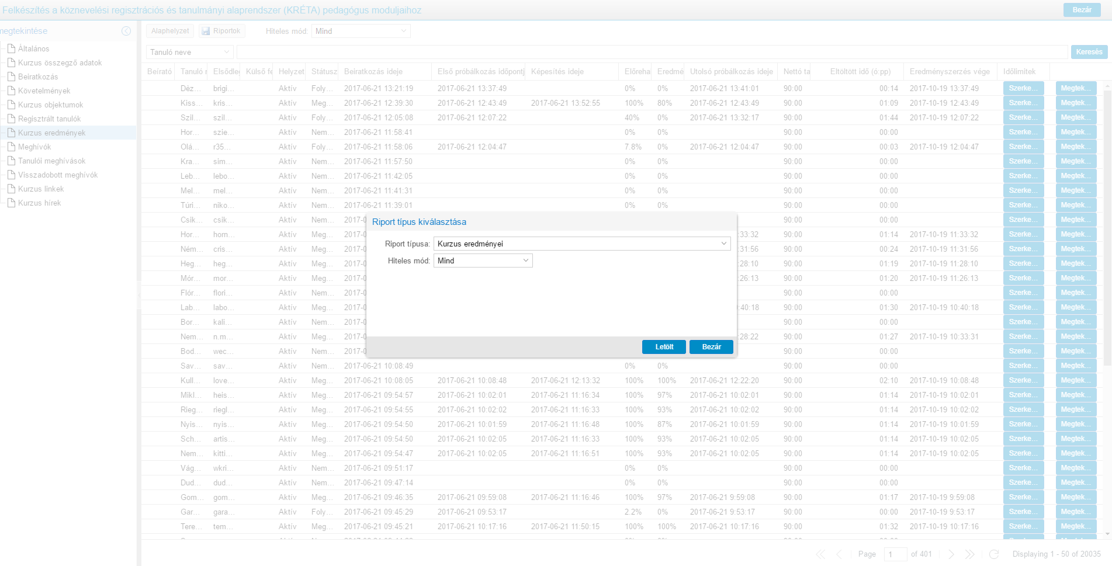Go to the previous results page
The width and height of the screenshot is (1112, 566).
pyautogui.click(x=839, y=554)
